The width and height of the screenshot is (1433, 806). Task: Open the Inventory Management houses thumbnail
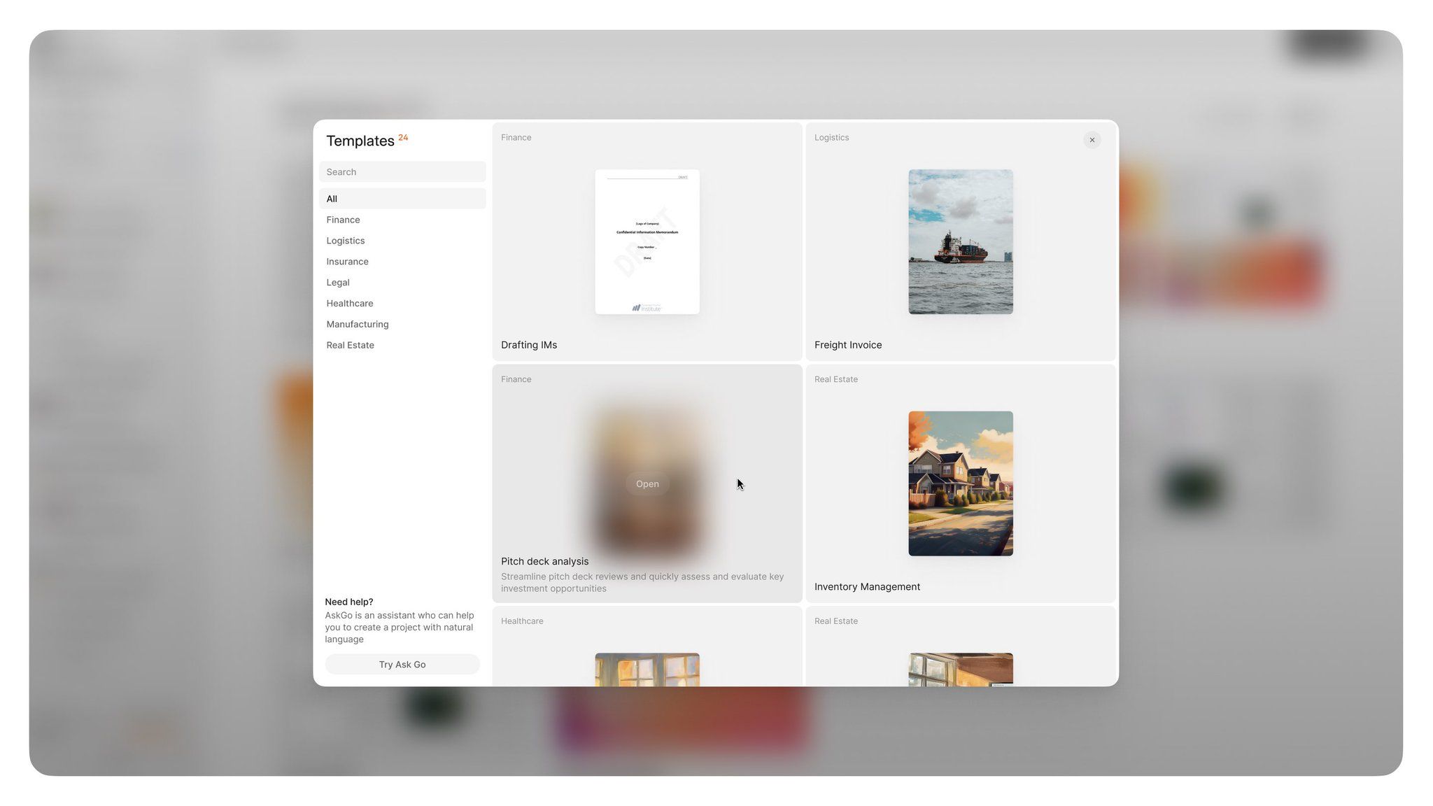click(x=960, y=484)
